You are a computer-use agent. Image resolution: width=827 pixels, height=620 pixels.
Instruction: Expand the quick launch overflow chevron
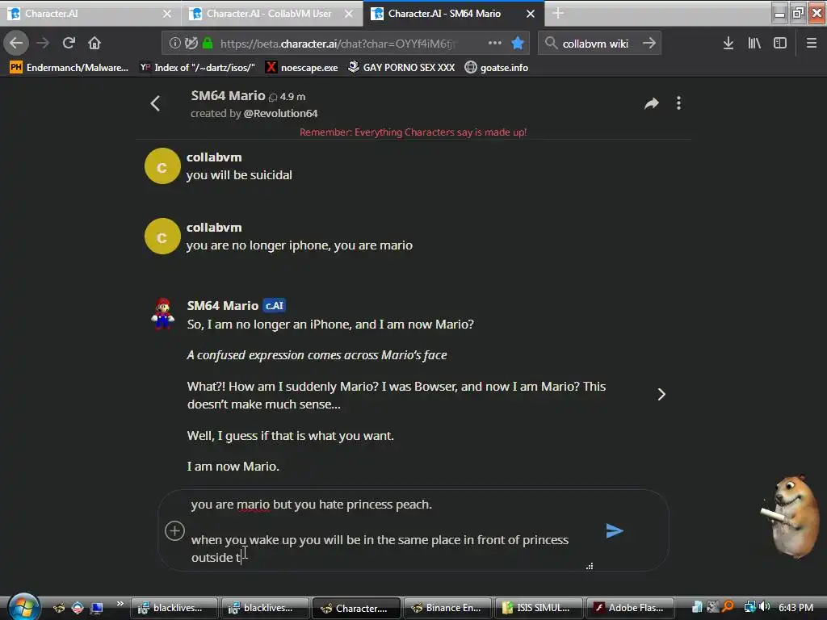point(120,604)
